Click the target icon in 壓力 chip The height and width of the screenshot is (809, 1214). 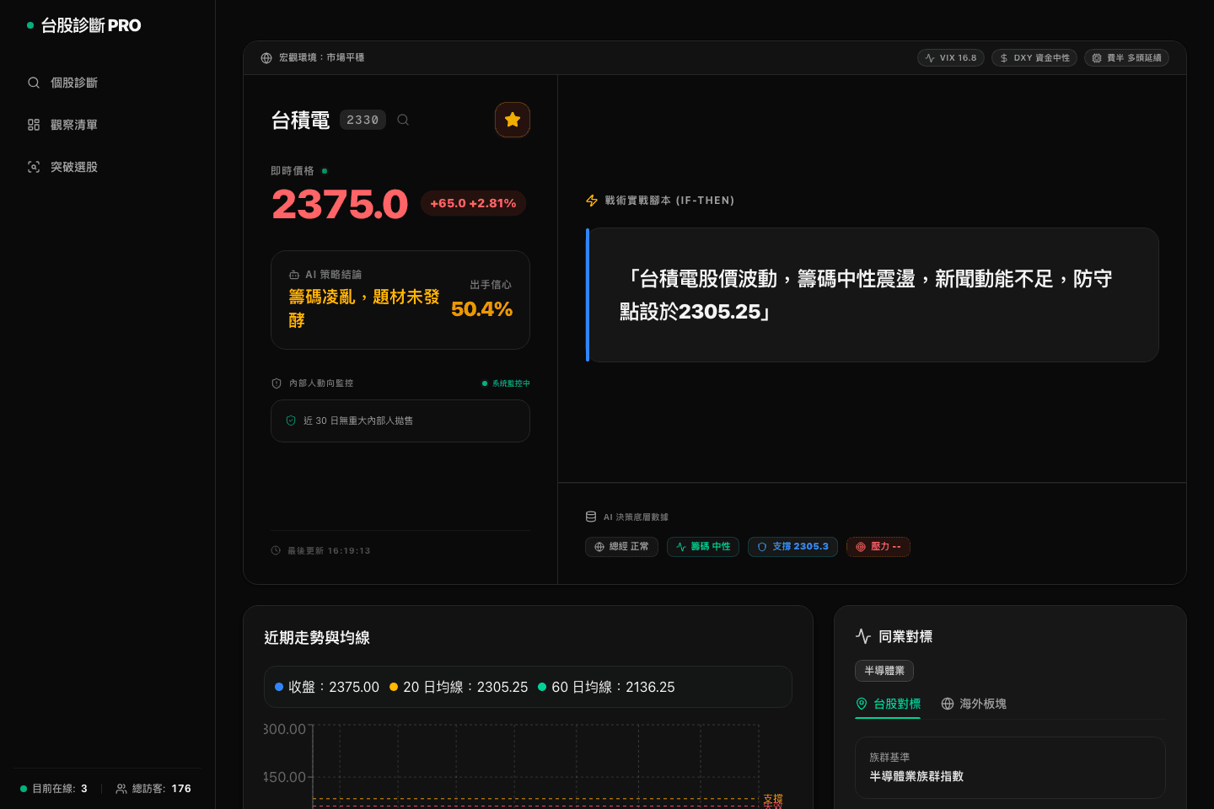tap(861, 547)
